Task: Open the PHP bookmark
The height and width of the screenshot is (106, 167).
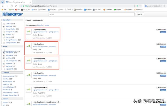Action: coord(17,10)
